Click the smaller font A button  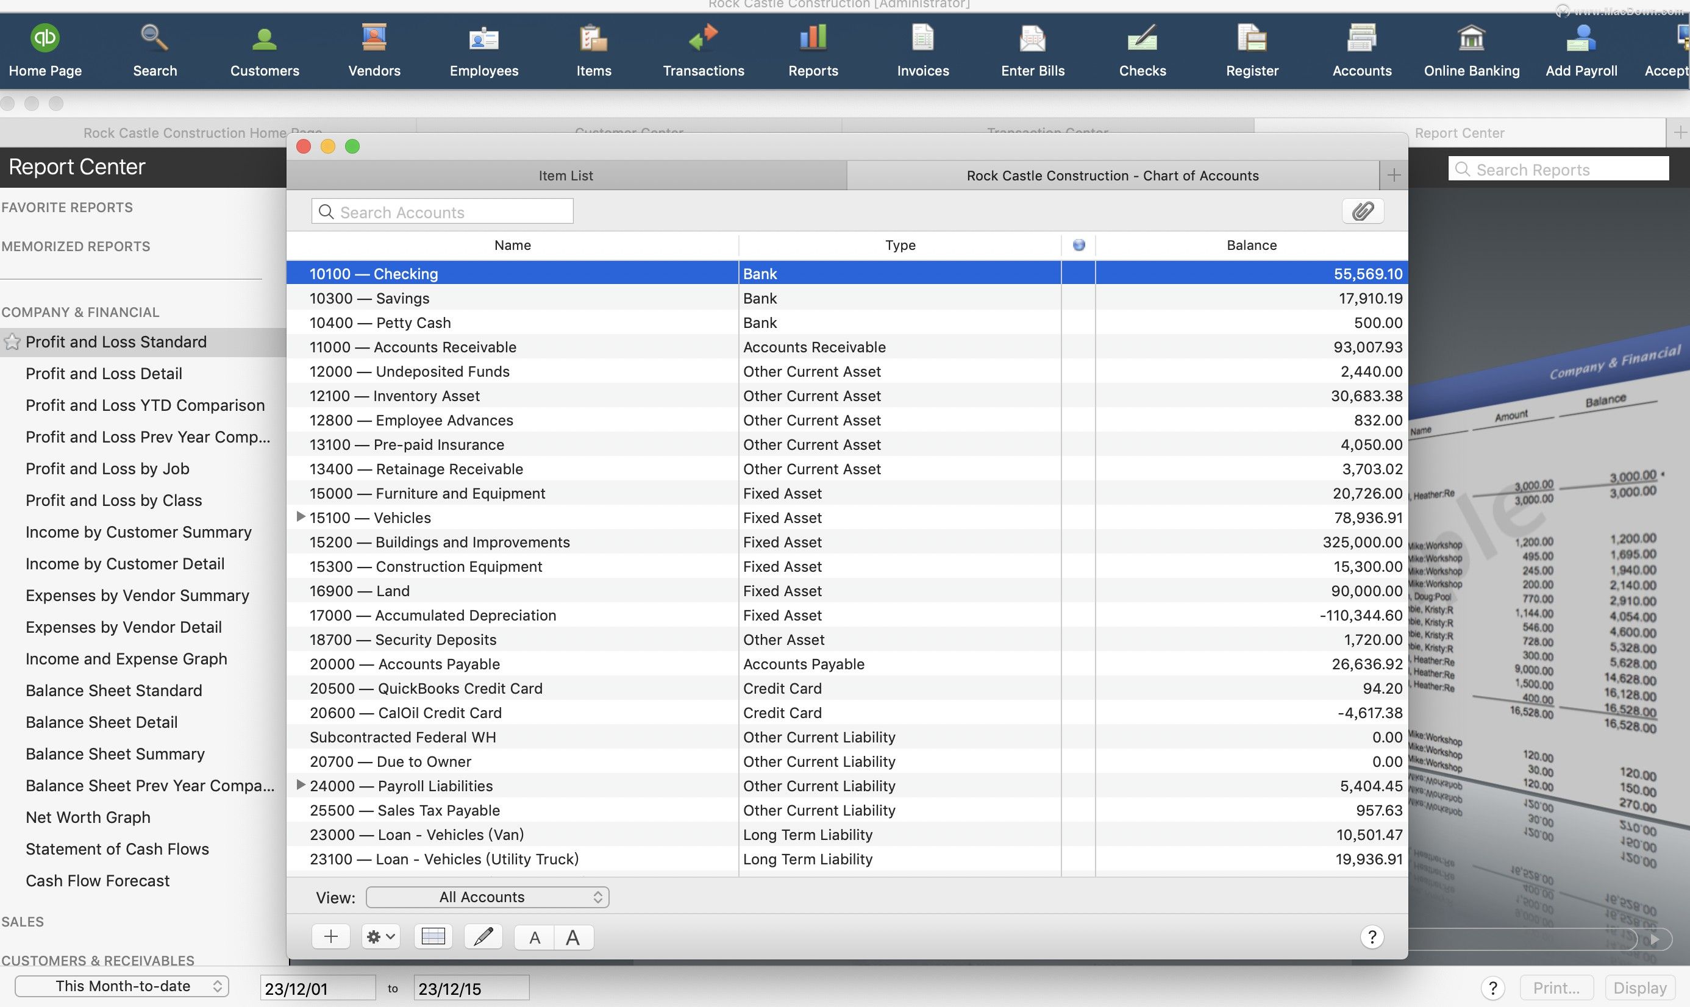point(535,937)
